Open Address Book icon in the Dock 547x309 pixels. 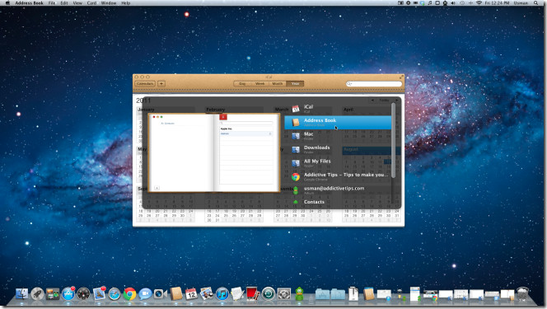tap(176, 294)
